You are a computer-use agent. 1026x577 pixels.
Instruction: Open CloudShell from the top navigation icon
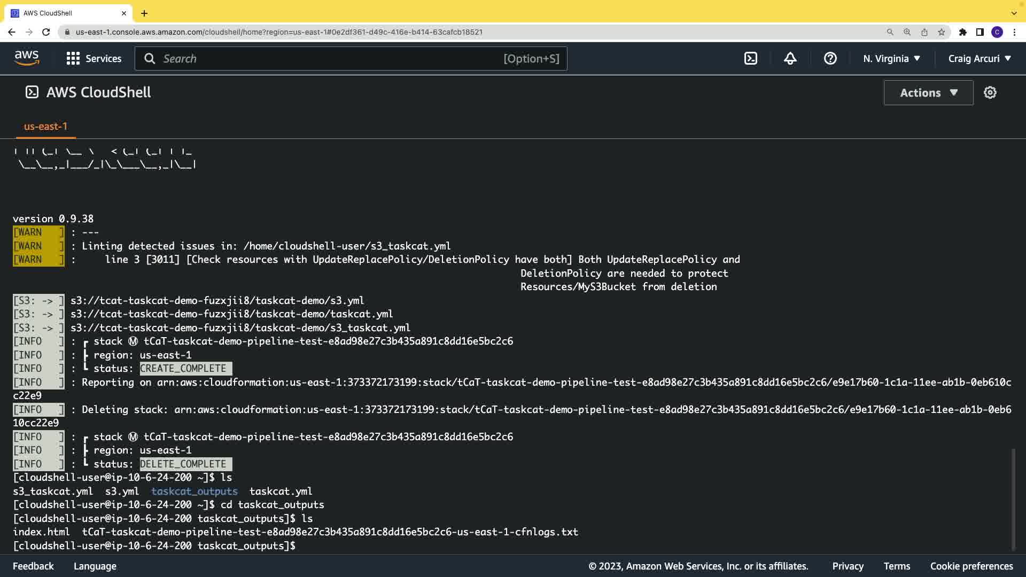click(x=751, y=58)
